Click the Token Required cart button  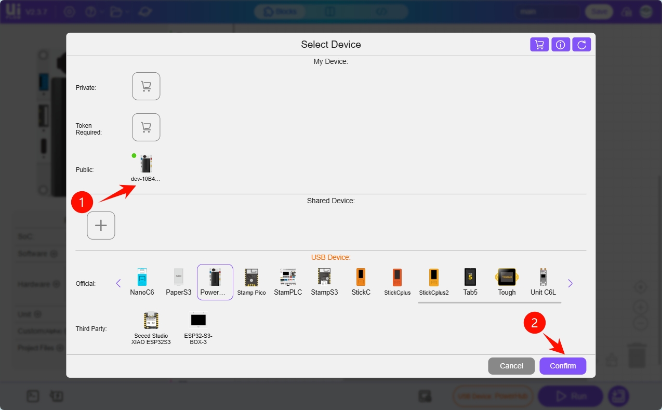pyautogui.click(x=146, y=127)
